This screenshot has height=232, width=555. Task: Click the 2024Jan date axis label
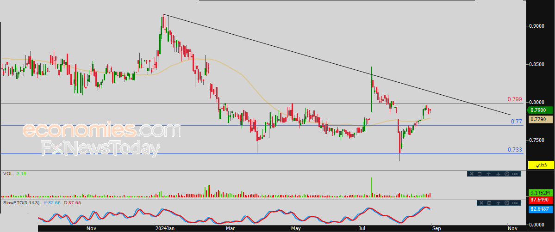pos(165,228)
